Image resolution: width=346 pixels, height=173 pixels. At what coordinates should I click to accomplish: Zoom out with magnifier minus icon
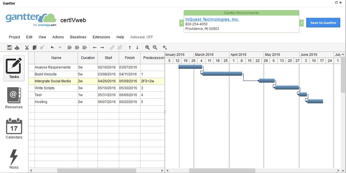point(155,47)
